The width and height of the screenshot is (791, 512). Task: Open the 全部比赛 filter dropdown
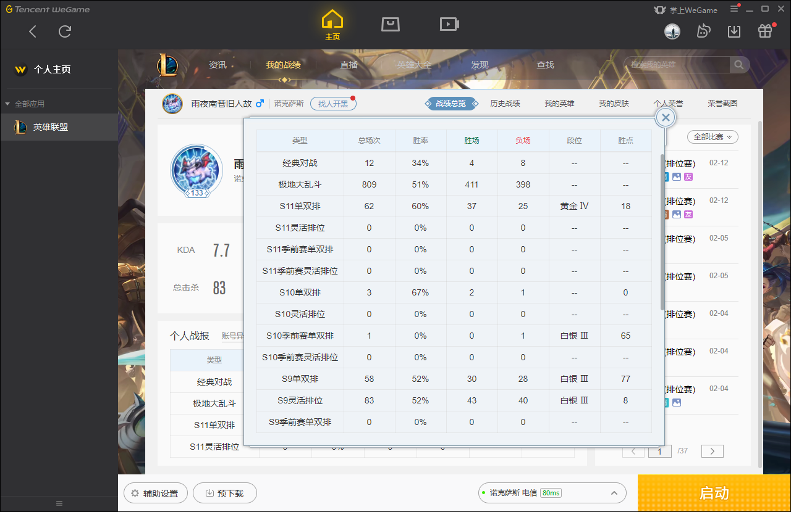point(712,137)
